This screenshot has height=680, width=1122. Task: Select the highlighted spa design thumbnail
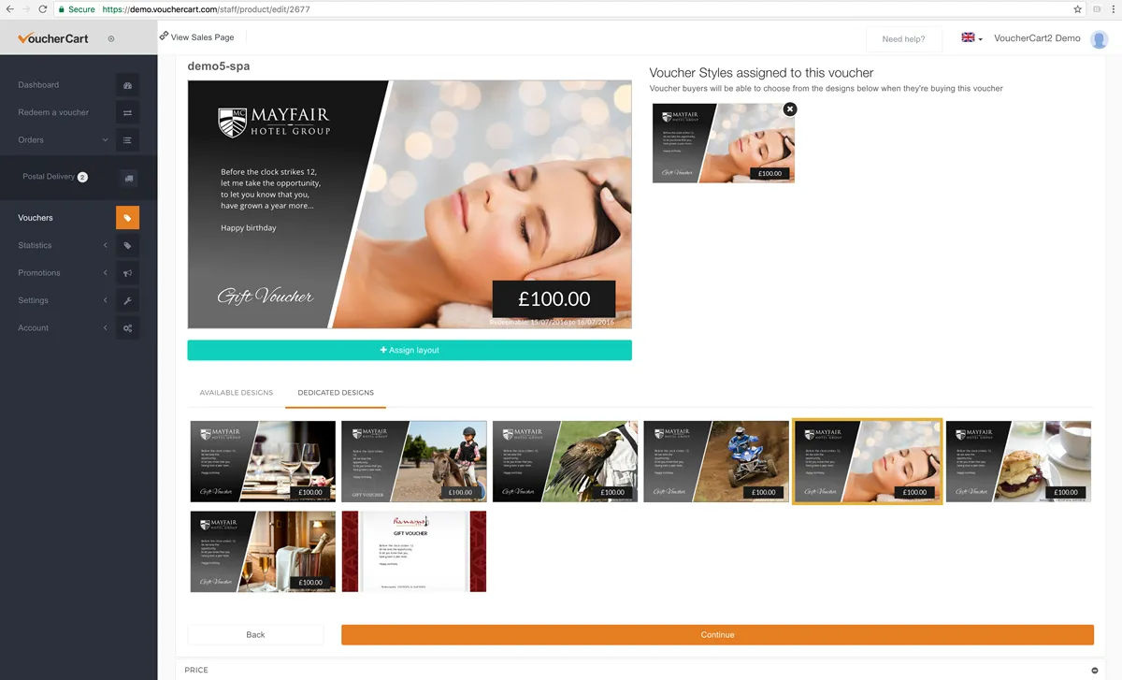pyautogui.click(x=868, y=461)
